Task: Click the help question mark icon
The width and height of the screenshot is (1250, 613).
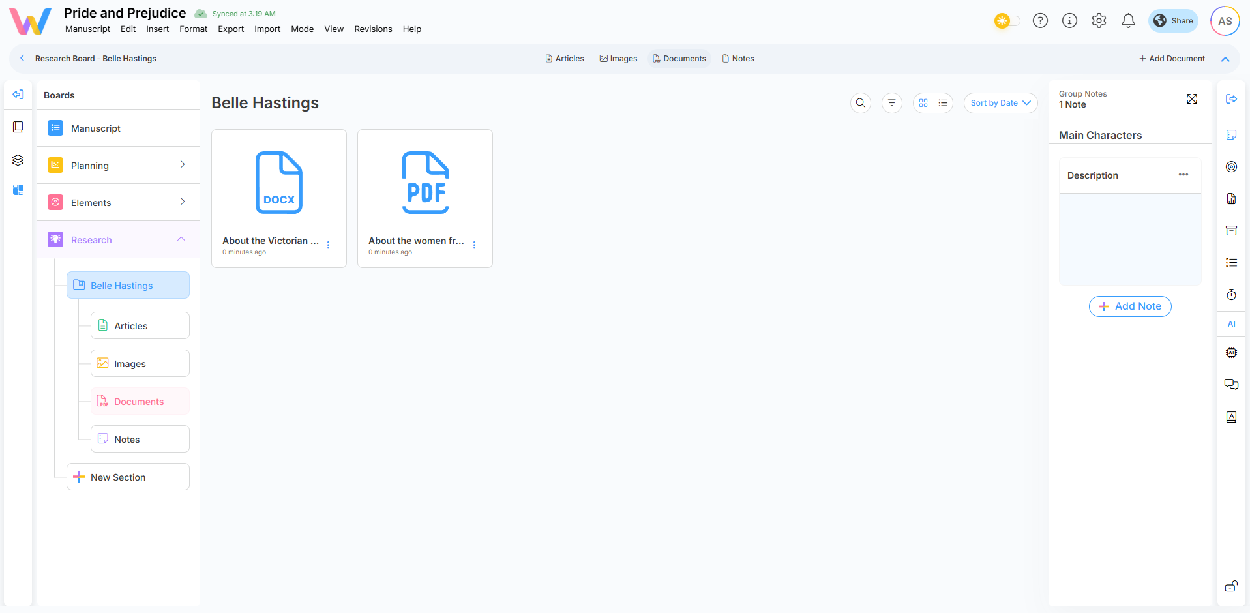Action: [1040, 21]
